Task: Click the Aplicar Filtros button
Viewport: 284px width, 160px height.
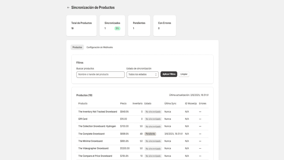Action: (169, 74)
